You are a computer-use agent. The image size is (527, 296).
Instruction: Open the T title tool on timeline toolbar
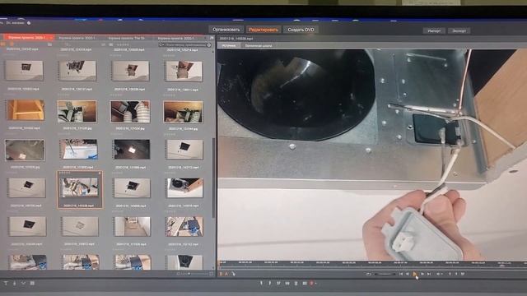click(x=6, y=284)
